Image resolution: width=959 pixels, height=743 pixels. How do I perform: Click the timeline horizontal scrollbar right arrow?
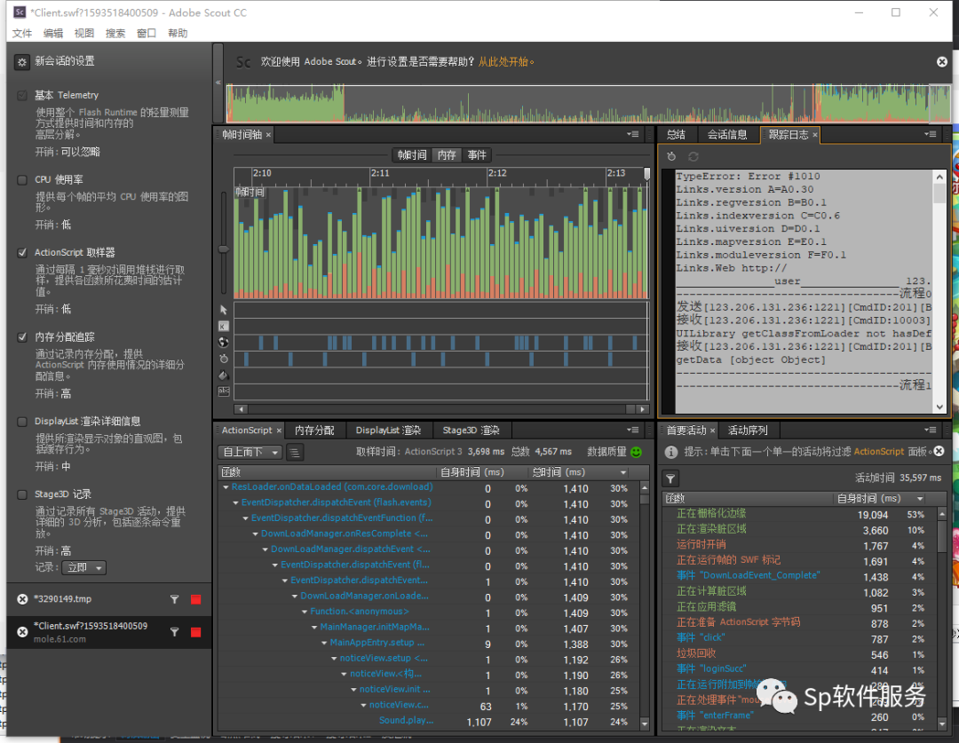pyautogui.click(x=642, y=409)
